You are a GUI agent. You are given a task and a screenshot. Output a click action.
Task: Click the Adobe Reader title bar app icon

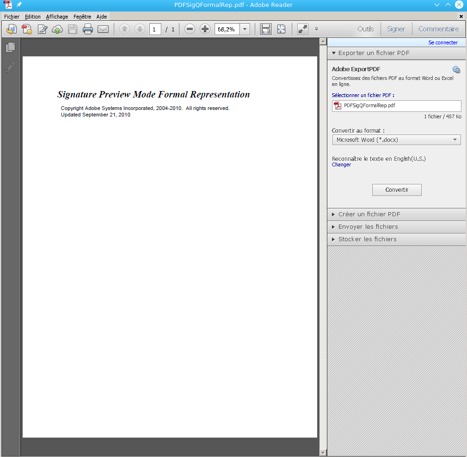tap(8, 5)
